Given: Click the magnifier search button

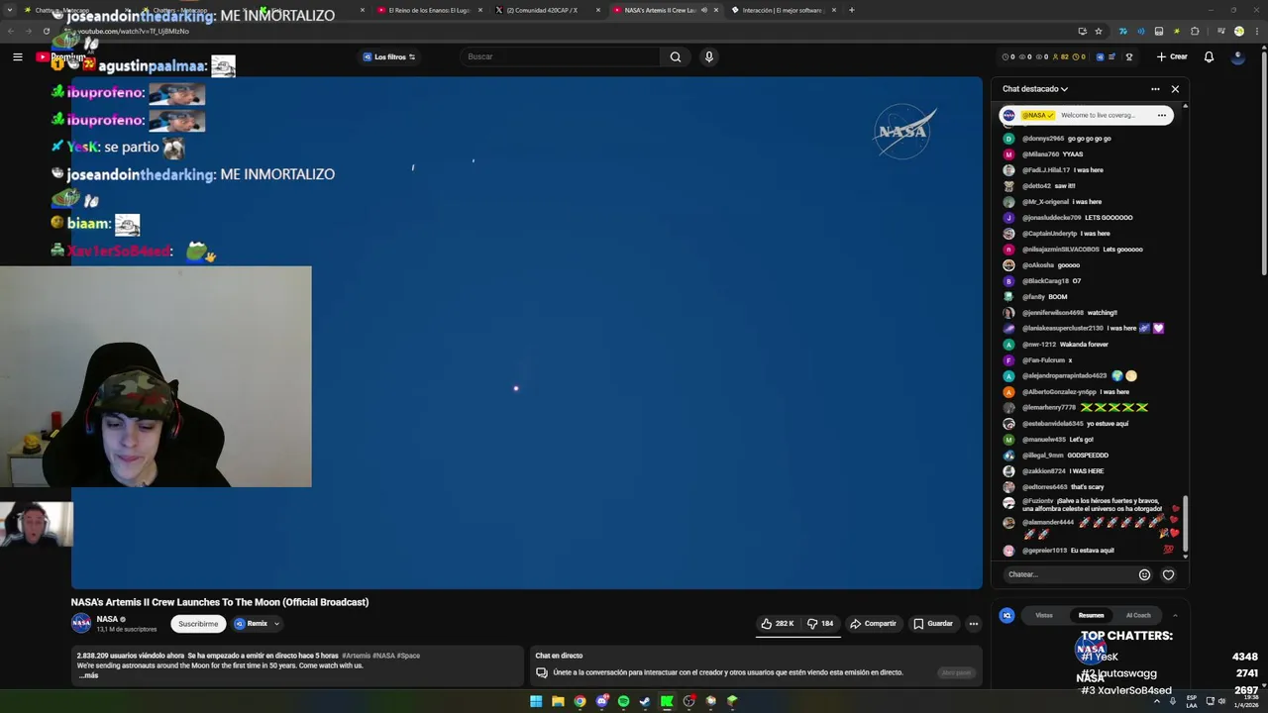Looking at the screenshot, I should point(676,56).
